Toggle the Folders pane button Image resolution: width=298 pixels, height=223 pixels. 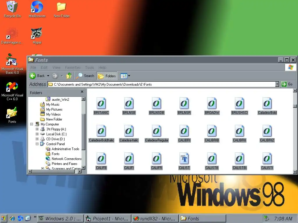107,76
